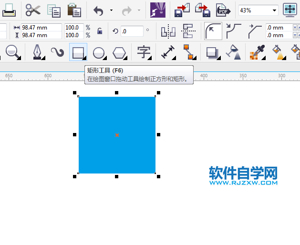The height and width of the screenshot is (245, 300).
Task: Select the Transparency tool
Action: click(x=233, y=52)
